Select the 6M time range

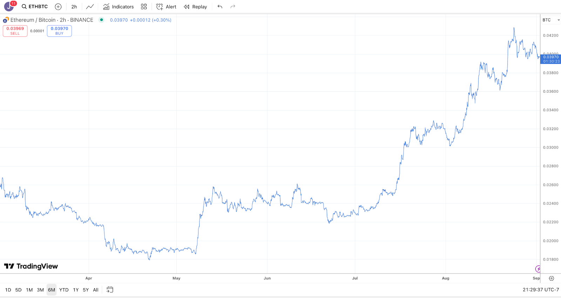pos(52,290)
